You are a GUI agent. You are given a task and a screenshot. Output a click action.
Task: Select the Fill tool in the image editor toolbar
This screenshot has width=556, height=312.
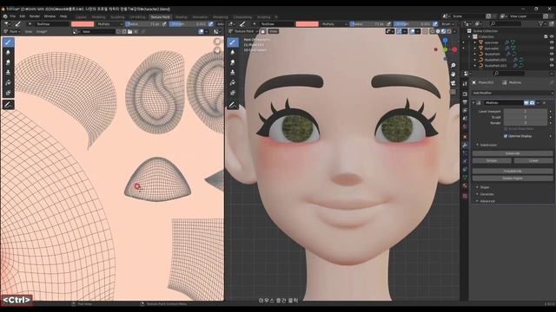click(x=8, y=83)
